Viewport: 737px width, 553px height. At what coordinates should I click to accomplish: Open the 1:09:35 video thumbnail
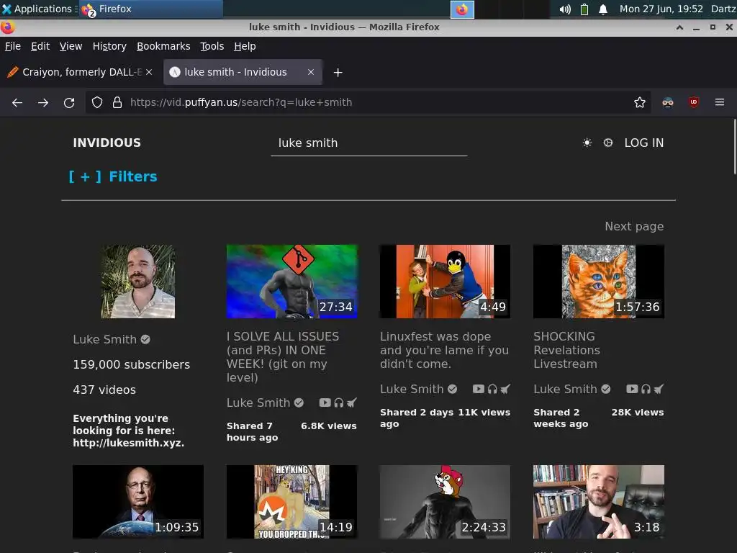[138, 502]
